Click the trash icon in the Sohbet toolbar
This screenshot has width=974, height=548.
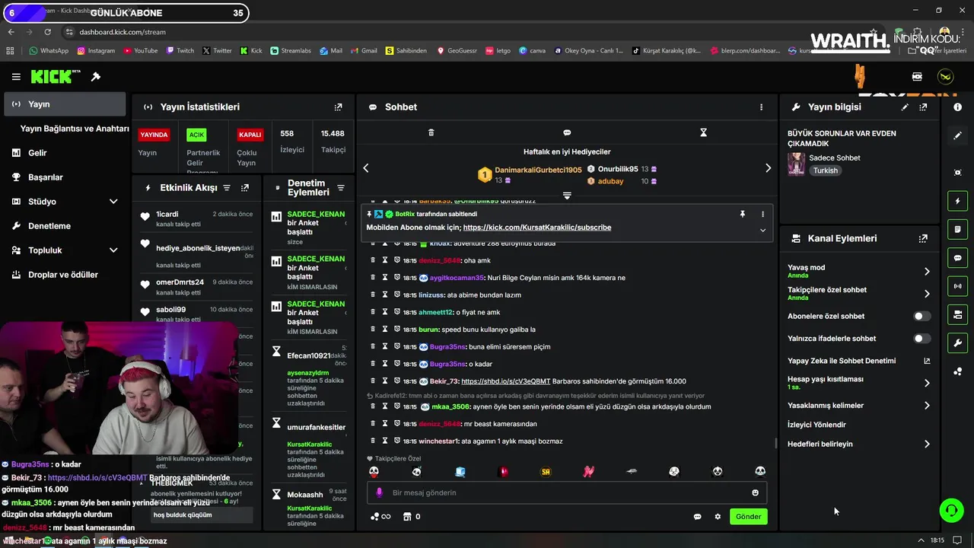431,132
